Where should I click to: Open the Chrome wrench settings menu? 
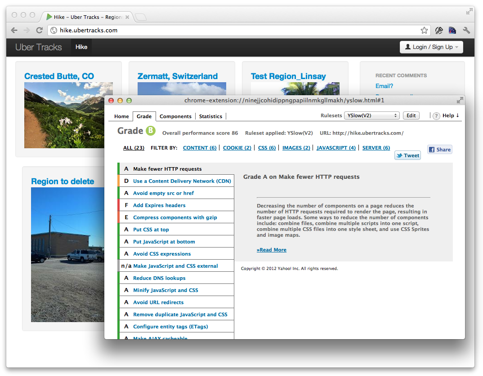[x=466, y=31]
